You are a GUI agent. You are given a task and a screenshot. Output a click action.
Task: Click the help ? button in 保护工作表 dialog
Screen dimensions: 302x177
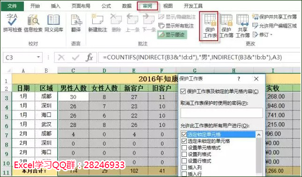pos(239,79)
